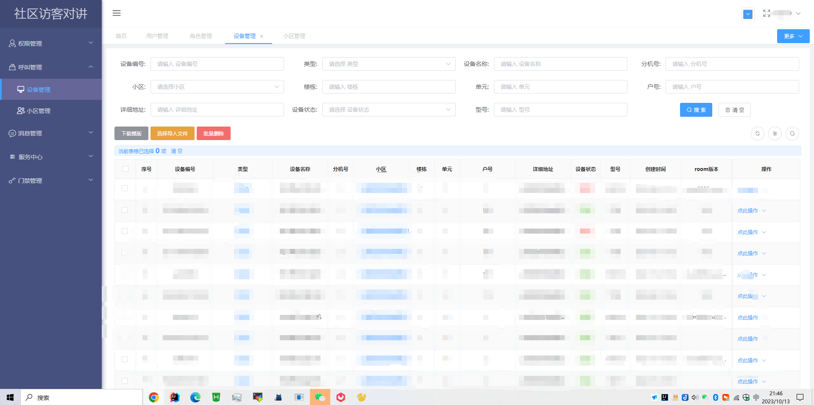814x405 pixels.
Task: Open the 更多 dropdown button
Action: 793,36
